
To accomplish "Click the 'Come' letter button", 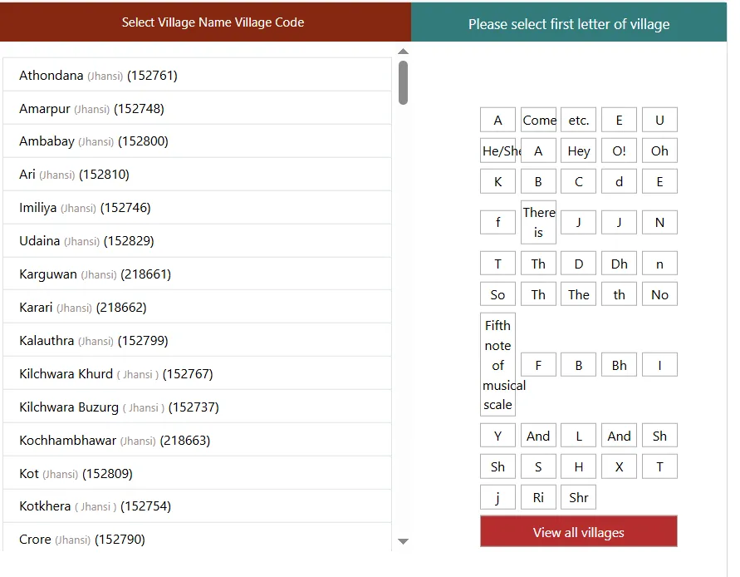I will click(538, 120).
